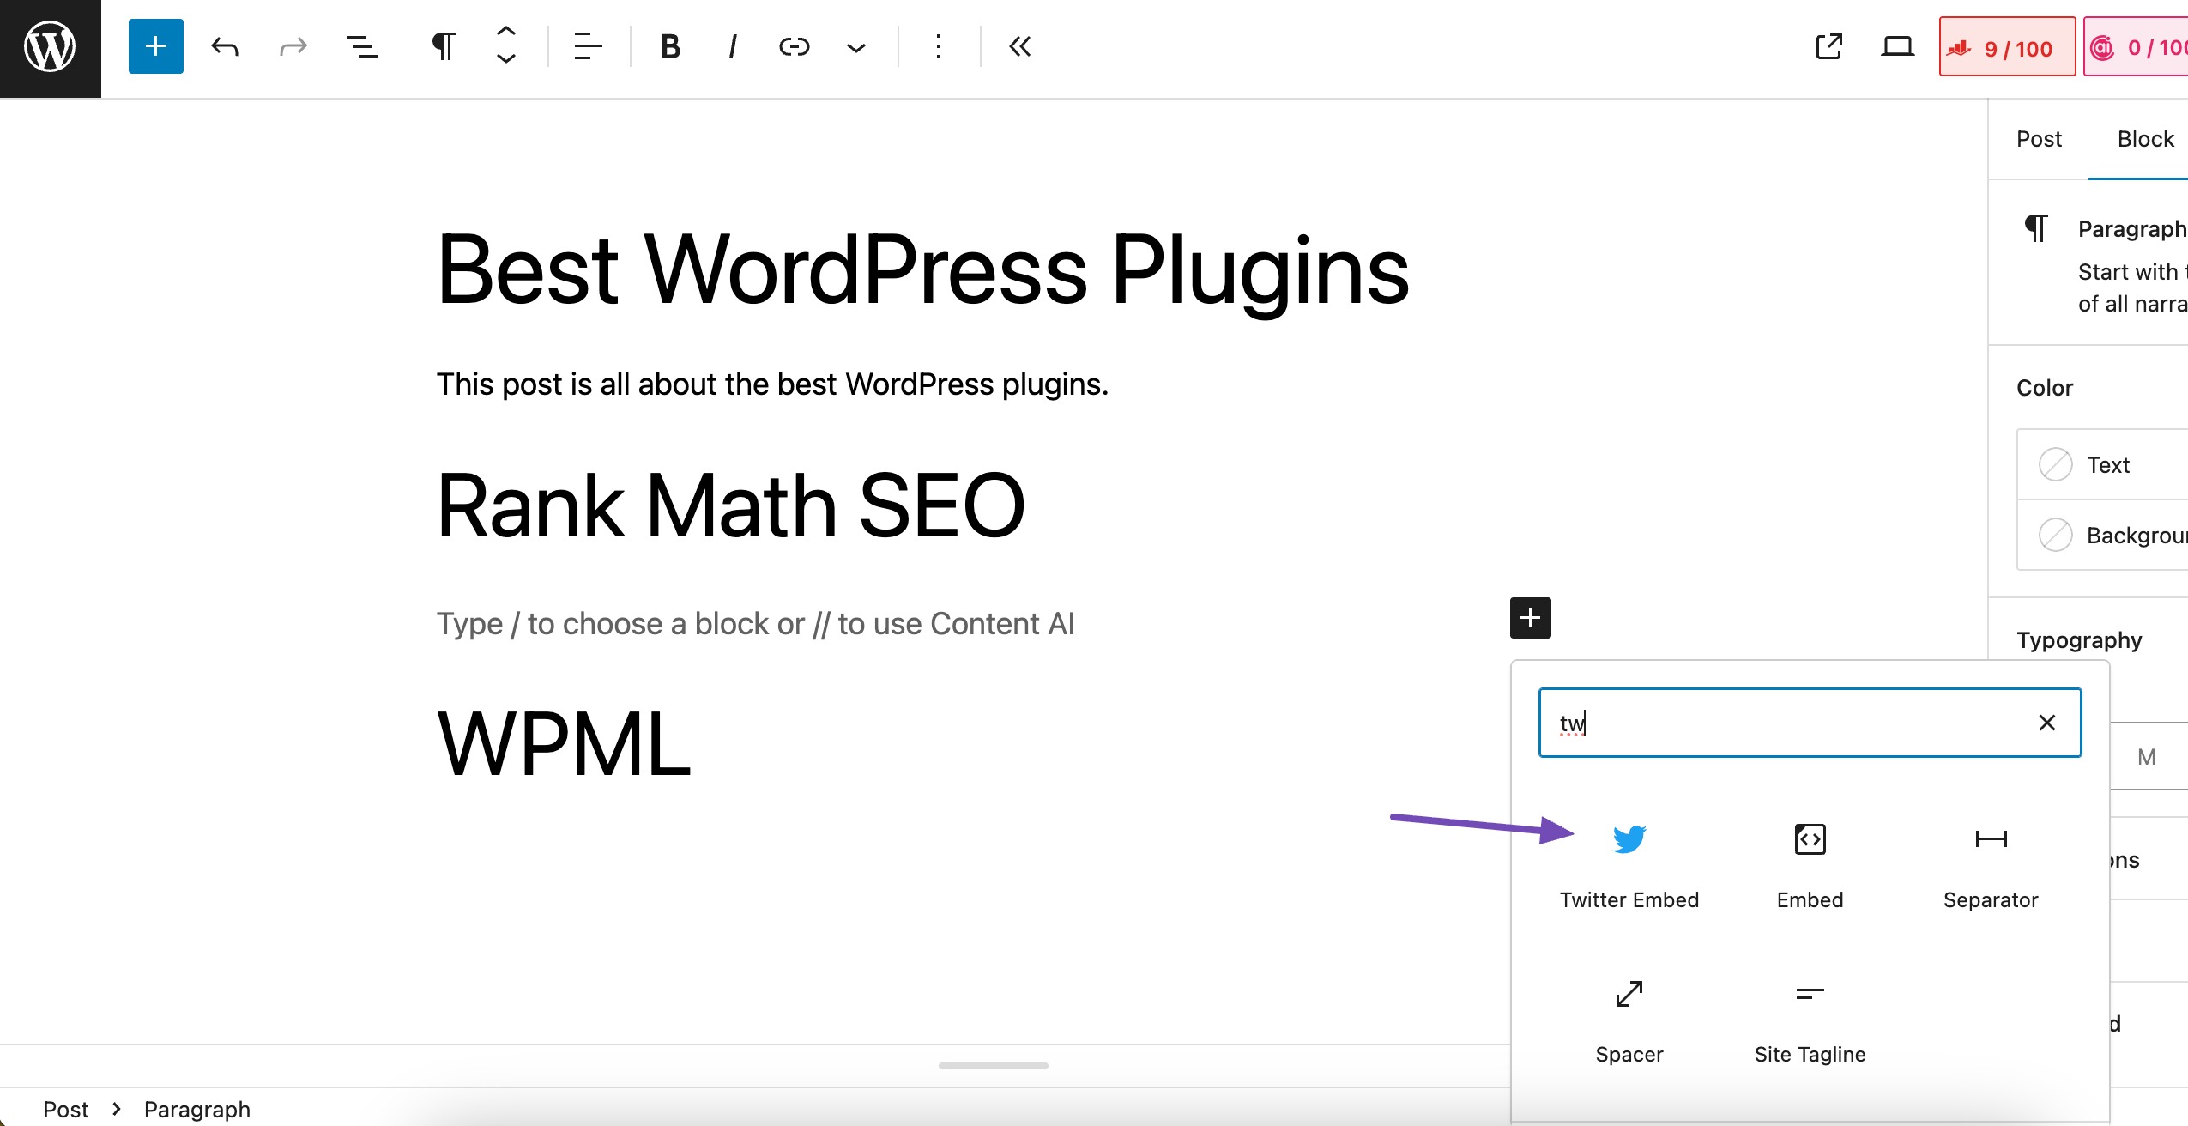Click the WPML heading

[x=564, y=744]
